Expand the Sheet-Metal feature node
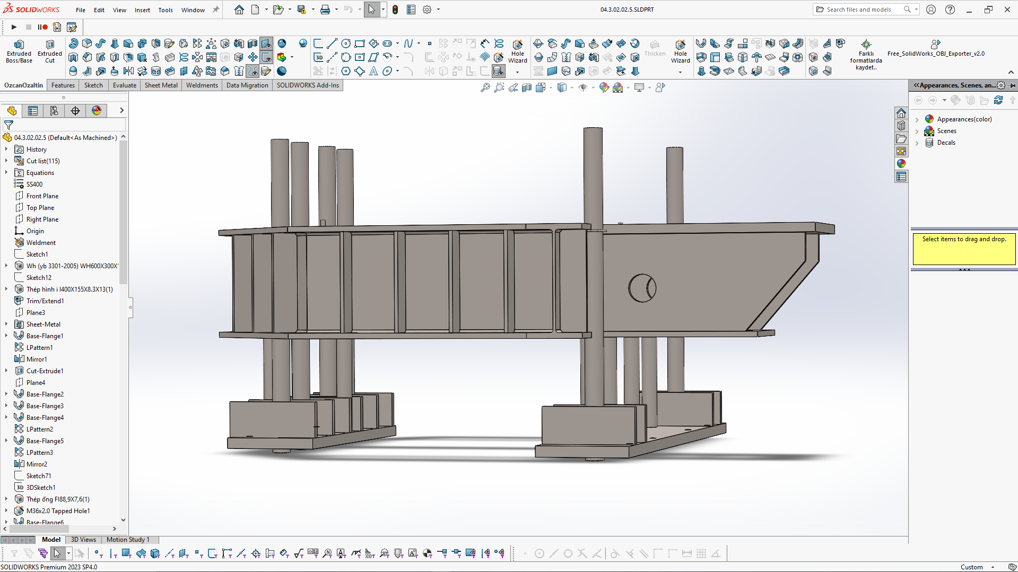The image size is (1018, 572). (x=6, y=324)
